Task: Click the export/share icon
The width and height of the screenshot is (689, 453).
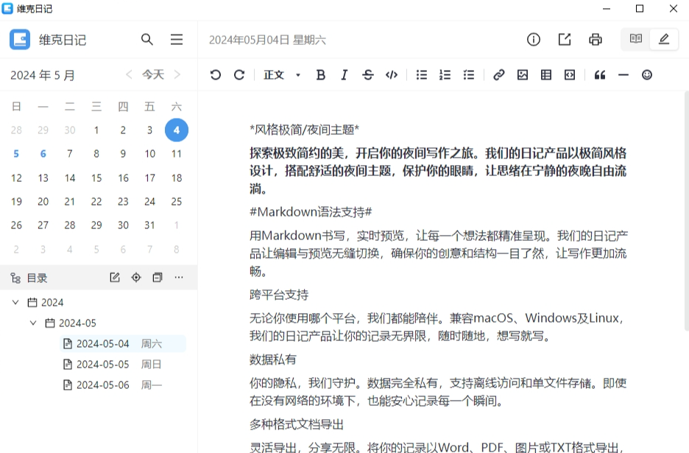Action: pos(565,40)
